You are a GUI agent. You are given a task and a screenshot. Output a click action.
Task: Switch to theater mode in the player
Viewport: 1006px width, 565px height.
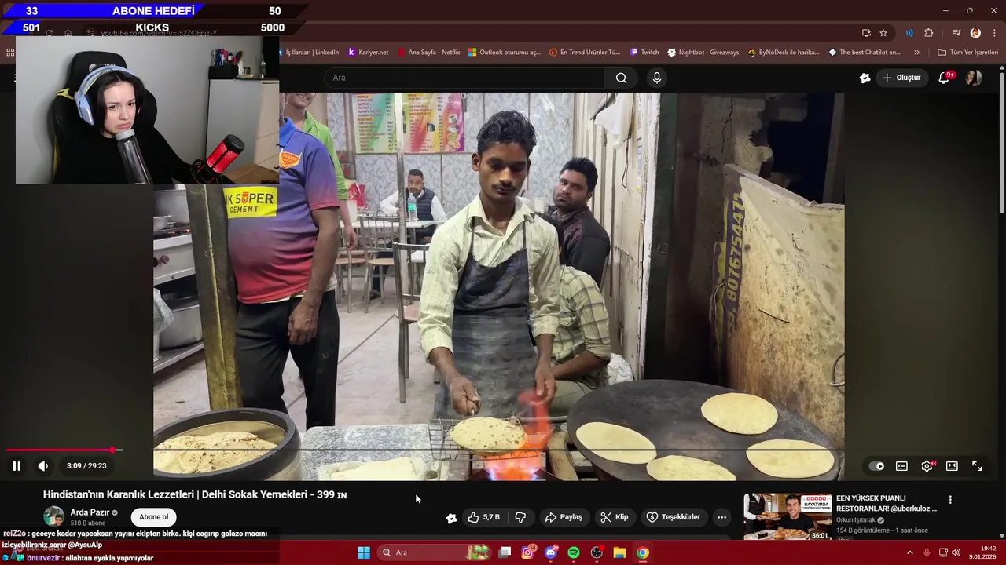(x=953, y=466)
